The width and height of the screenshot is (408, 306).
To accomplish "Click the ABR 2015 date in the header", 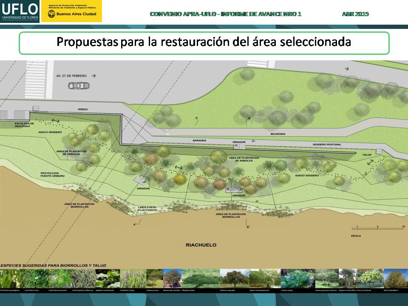I will point(355,14).
